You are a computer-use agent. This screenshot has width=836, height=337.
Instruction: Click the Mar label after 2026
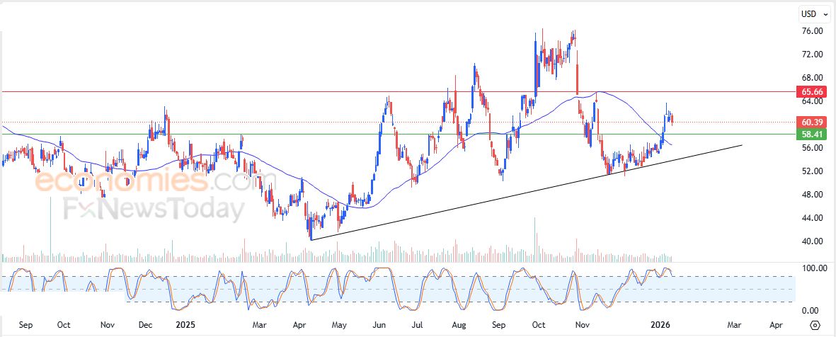(735, 325)
